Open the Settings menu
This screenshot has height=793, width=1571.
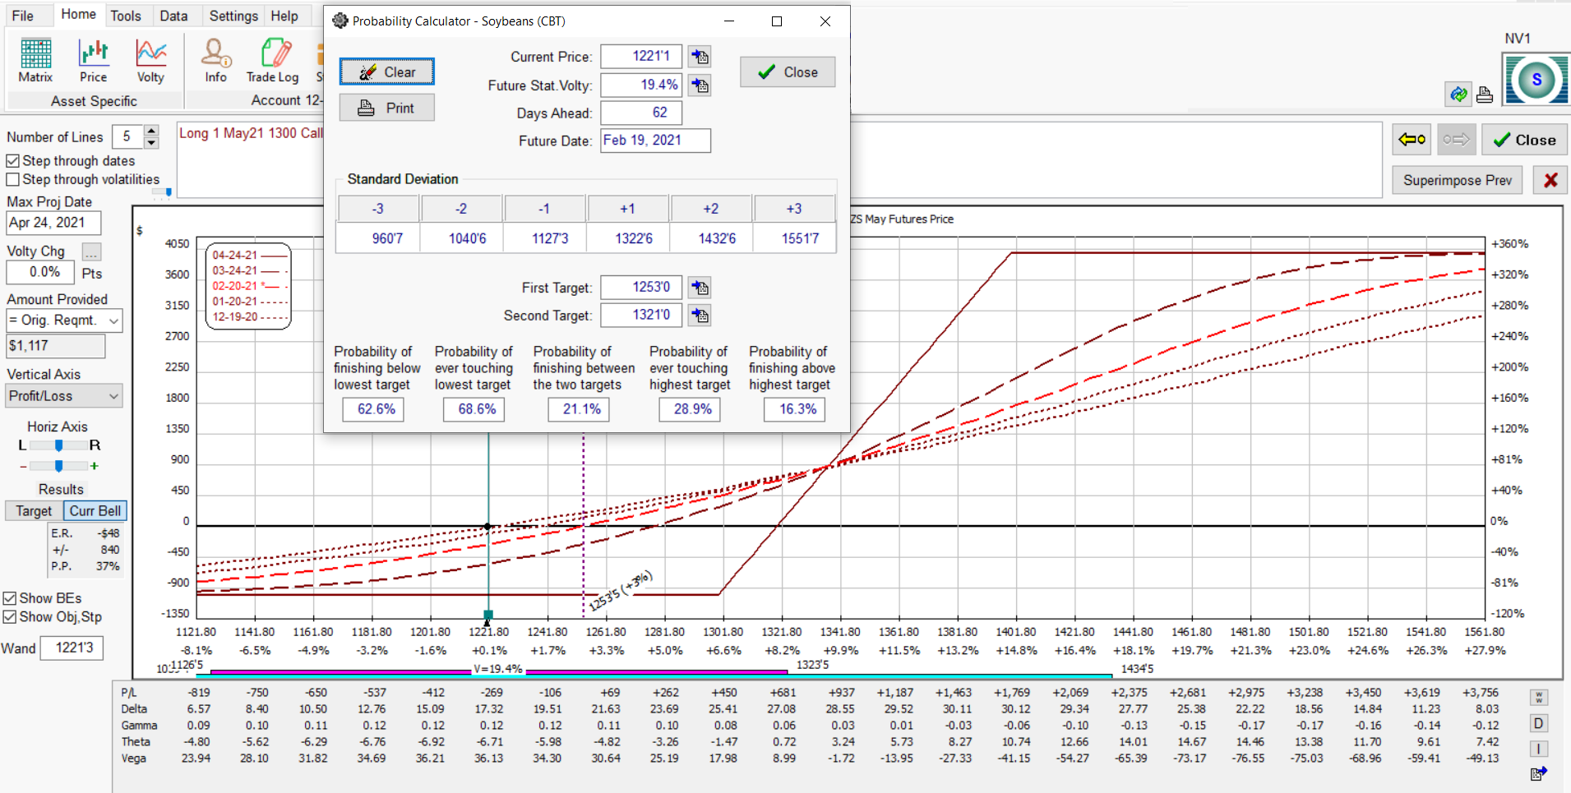coord(233,16)
